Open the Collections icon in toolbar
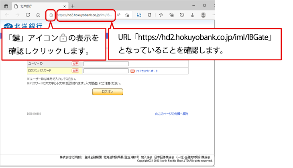 tap(171, 15)
